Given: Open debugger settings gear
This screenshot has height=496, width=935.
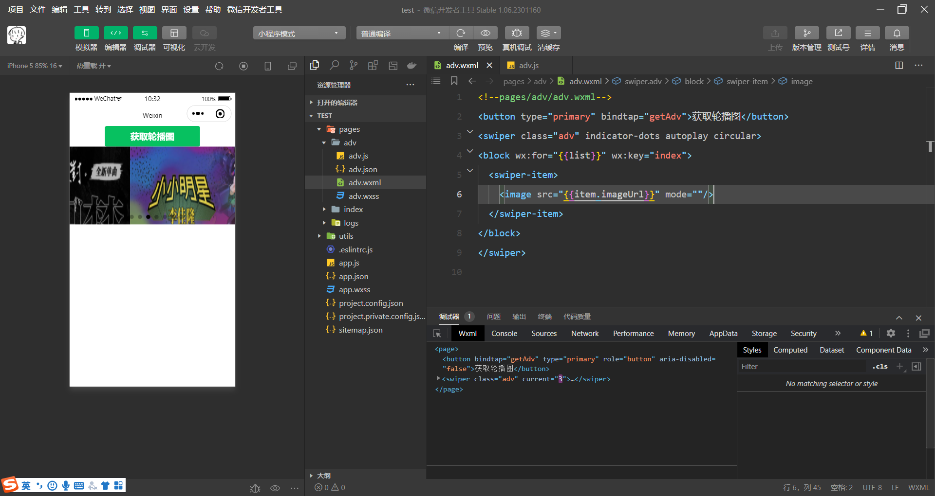Looking at the screenshot, I should coord(891,333).
